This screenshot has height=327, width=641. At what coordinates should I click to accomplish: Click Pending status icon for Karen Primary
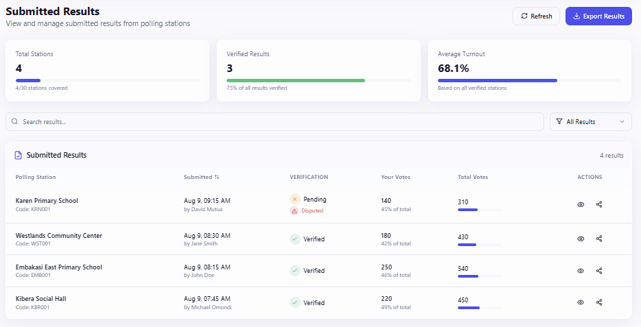pyautogui.click(x=294, y=199)
